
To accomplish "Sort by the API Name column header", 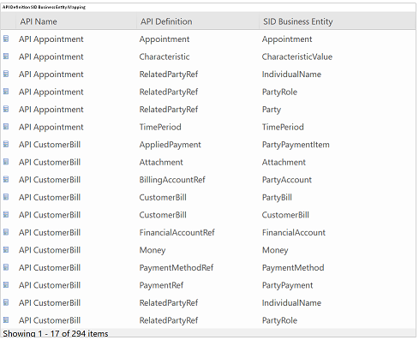I will (39, 21).
